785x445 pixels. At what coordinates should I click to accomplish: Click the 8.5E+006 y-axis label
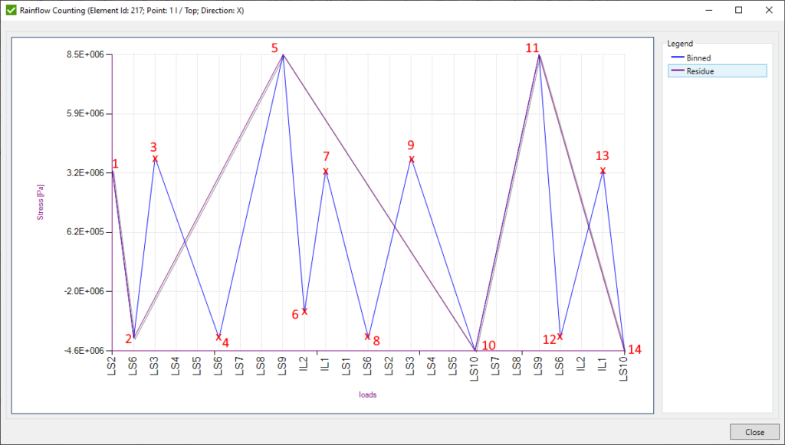86,54
